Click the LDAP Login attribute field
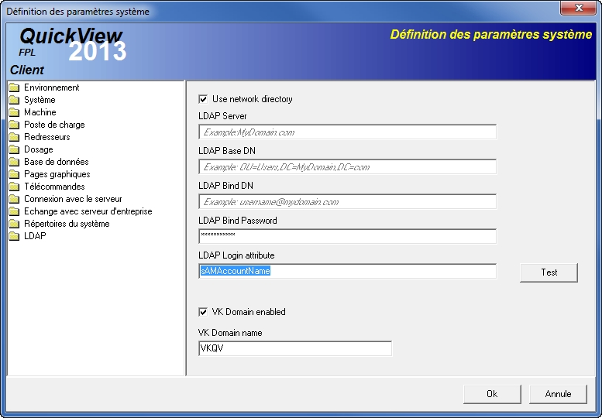This screenshot has width=602, height=418. coord(347,271)
